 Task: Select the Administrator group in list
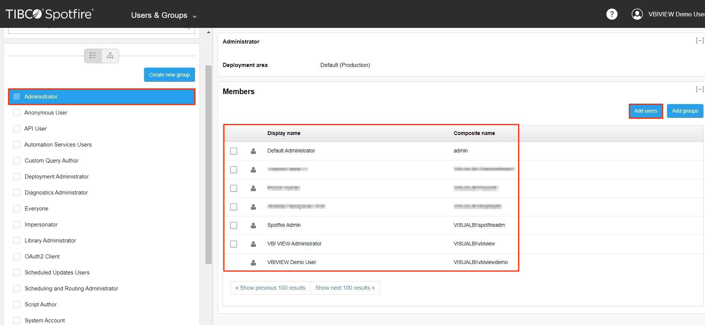(x=102, y=97)
